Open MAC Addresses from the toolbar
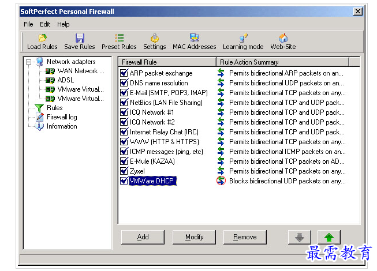Screen dimensions: 377x271 194,42
